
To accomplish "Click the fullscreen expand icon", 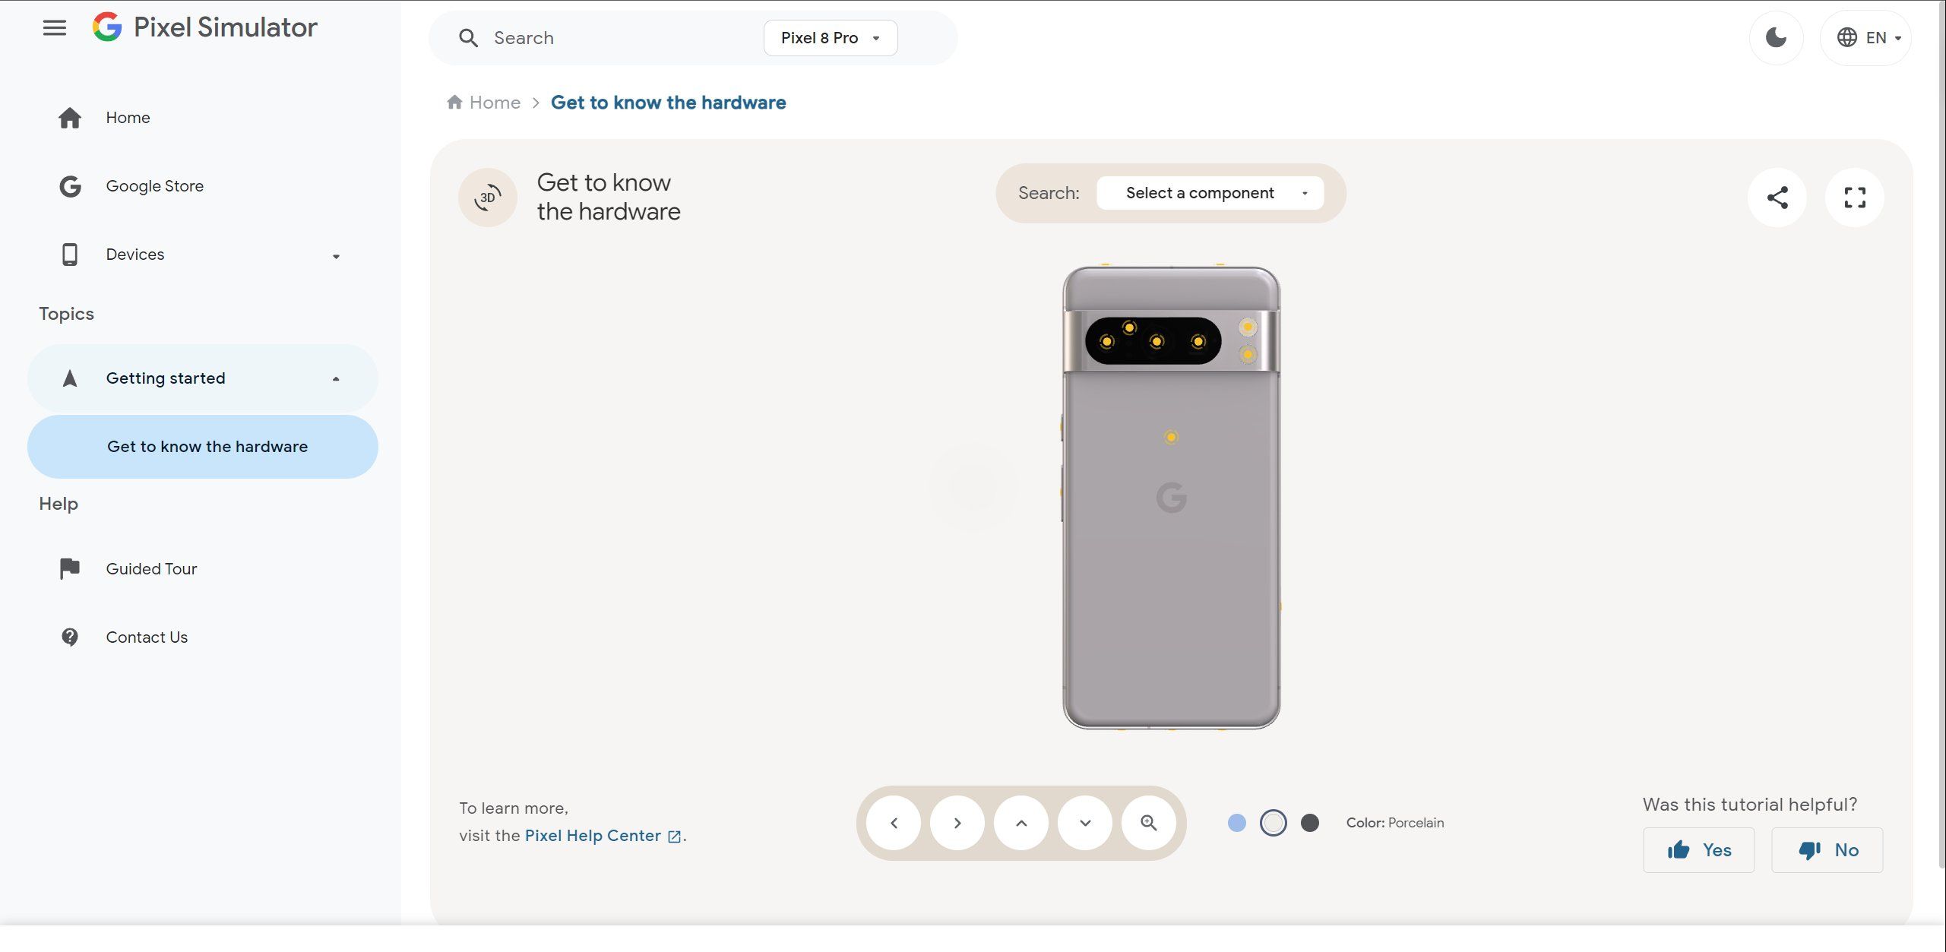I will (x=1856, y=198).
